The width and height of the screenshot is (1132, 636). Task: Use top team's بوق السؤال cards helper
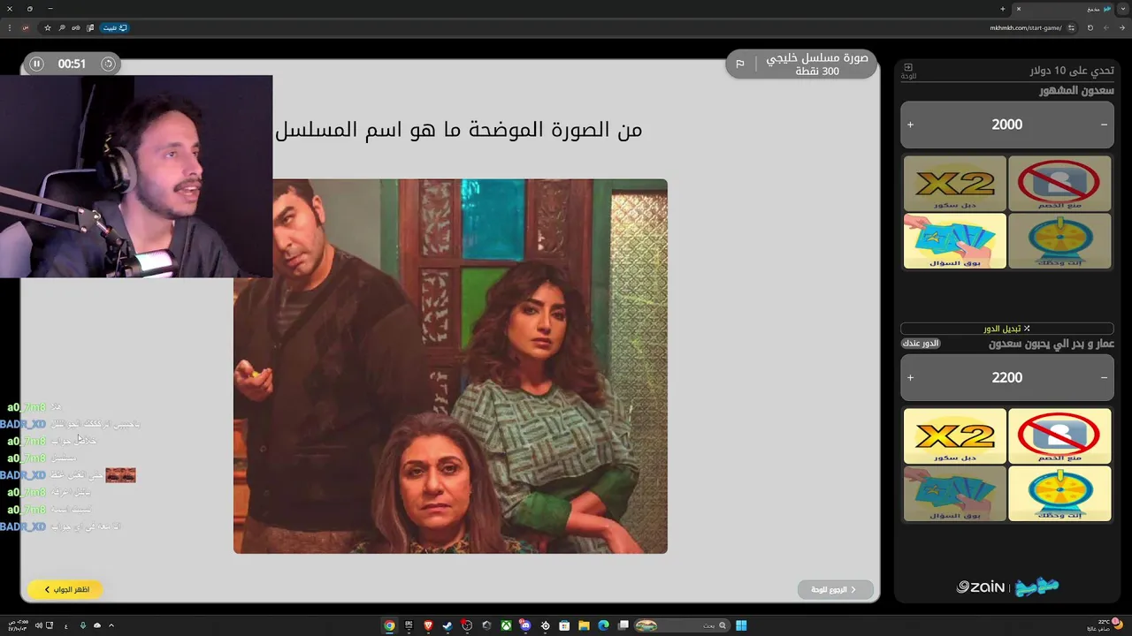pos(955,240)
